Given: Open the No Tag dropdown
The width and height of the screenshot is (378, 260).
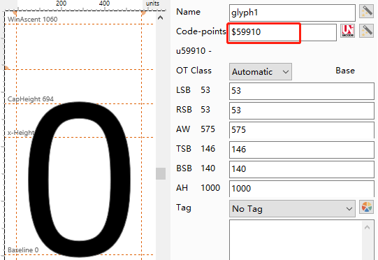Looking at the screenshot, I should [292, 208].
